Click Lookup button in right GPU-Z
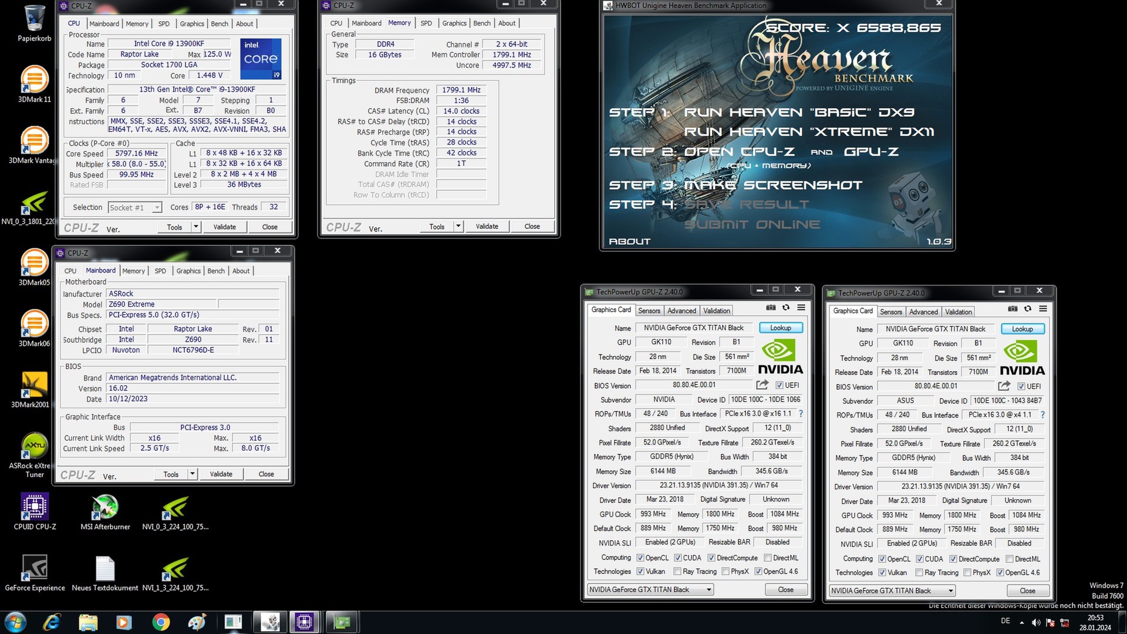1127x634 pixels. 1023,329
